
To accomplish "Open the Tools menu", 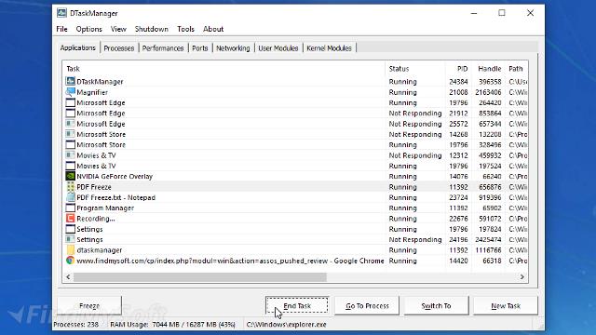I will [x=185, y=29].
